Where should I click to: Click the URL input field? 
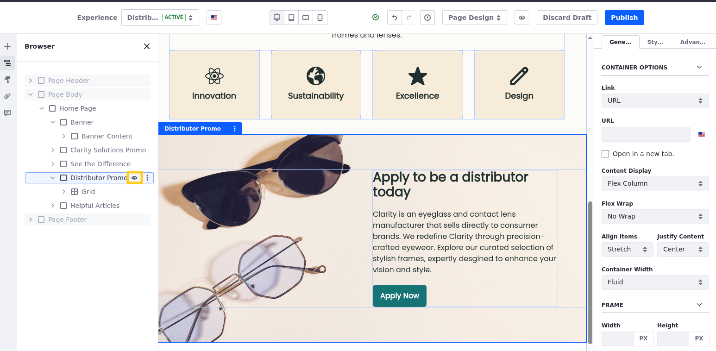click(x=646, y=134)
